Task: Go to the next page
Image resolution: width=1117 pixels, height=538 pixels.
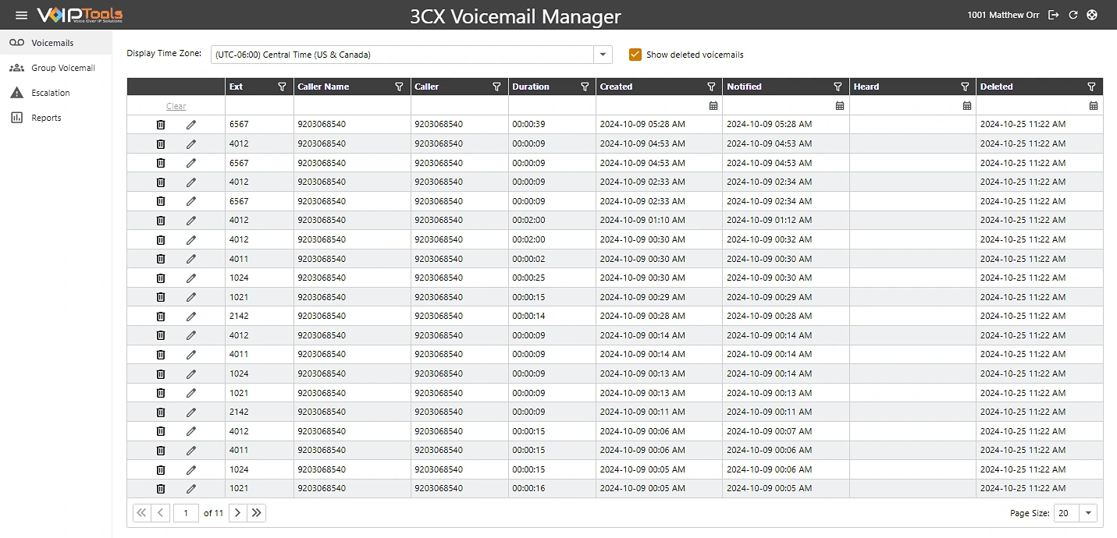Action: coord(237,513)
